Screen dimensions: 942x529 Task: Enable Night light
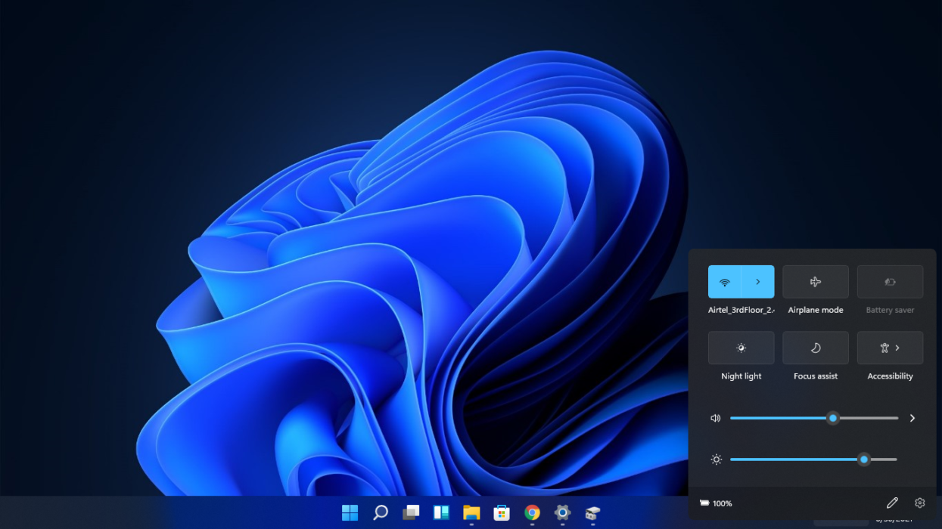(741, 348)
